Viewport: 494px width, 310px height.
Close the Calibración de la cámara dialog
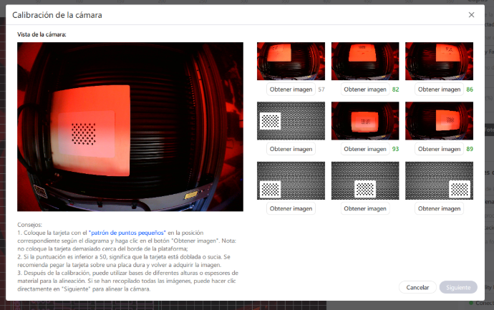click(x=471, y=14)
